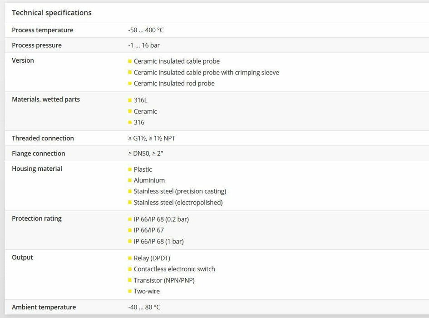This screenshot has height=318, width=429.
Task: Click the yellow bullet beside Ceramic insulated cable probe
Action: (130, 61)
